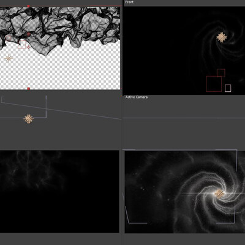Select the small red box on checkerboard
Image resolution: width=245 pixels, height=245 pixels.
coord(22,45)
